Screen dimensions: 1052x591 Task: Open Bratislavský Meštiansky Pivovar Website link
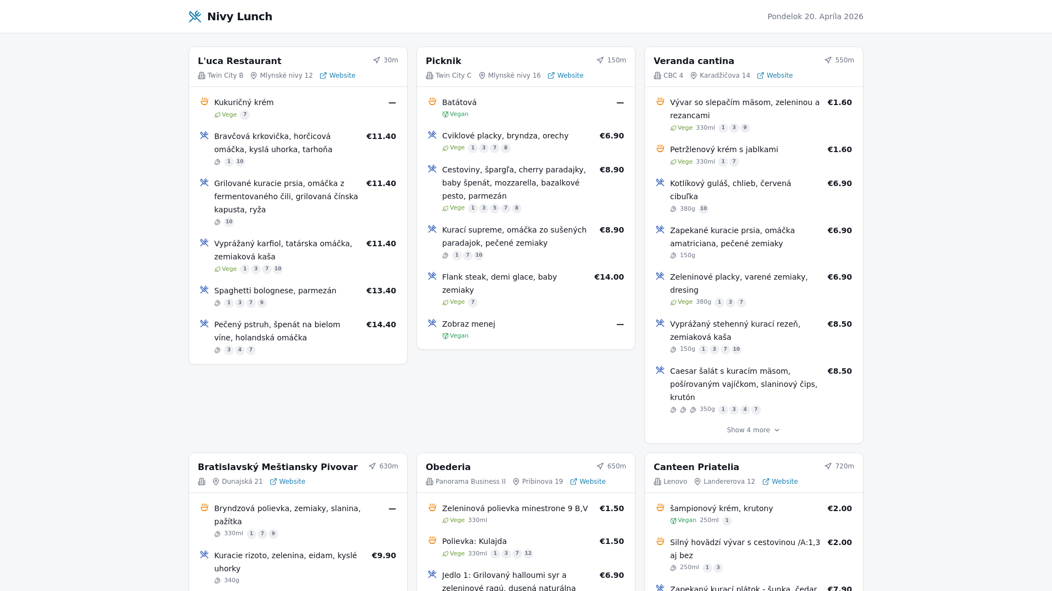(x=288, y=482)
